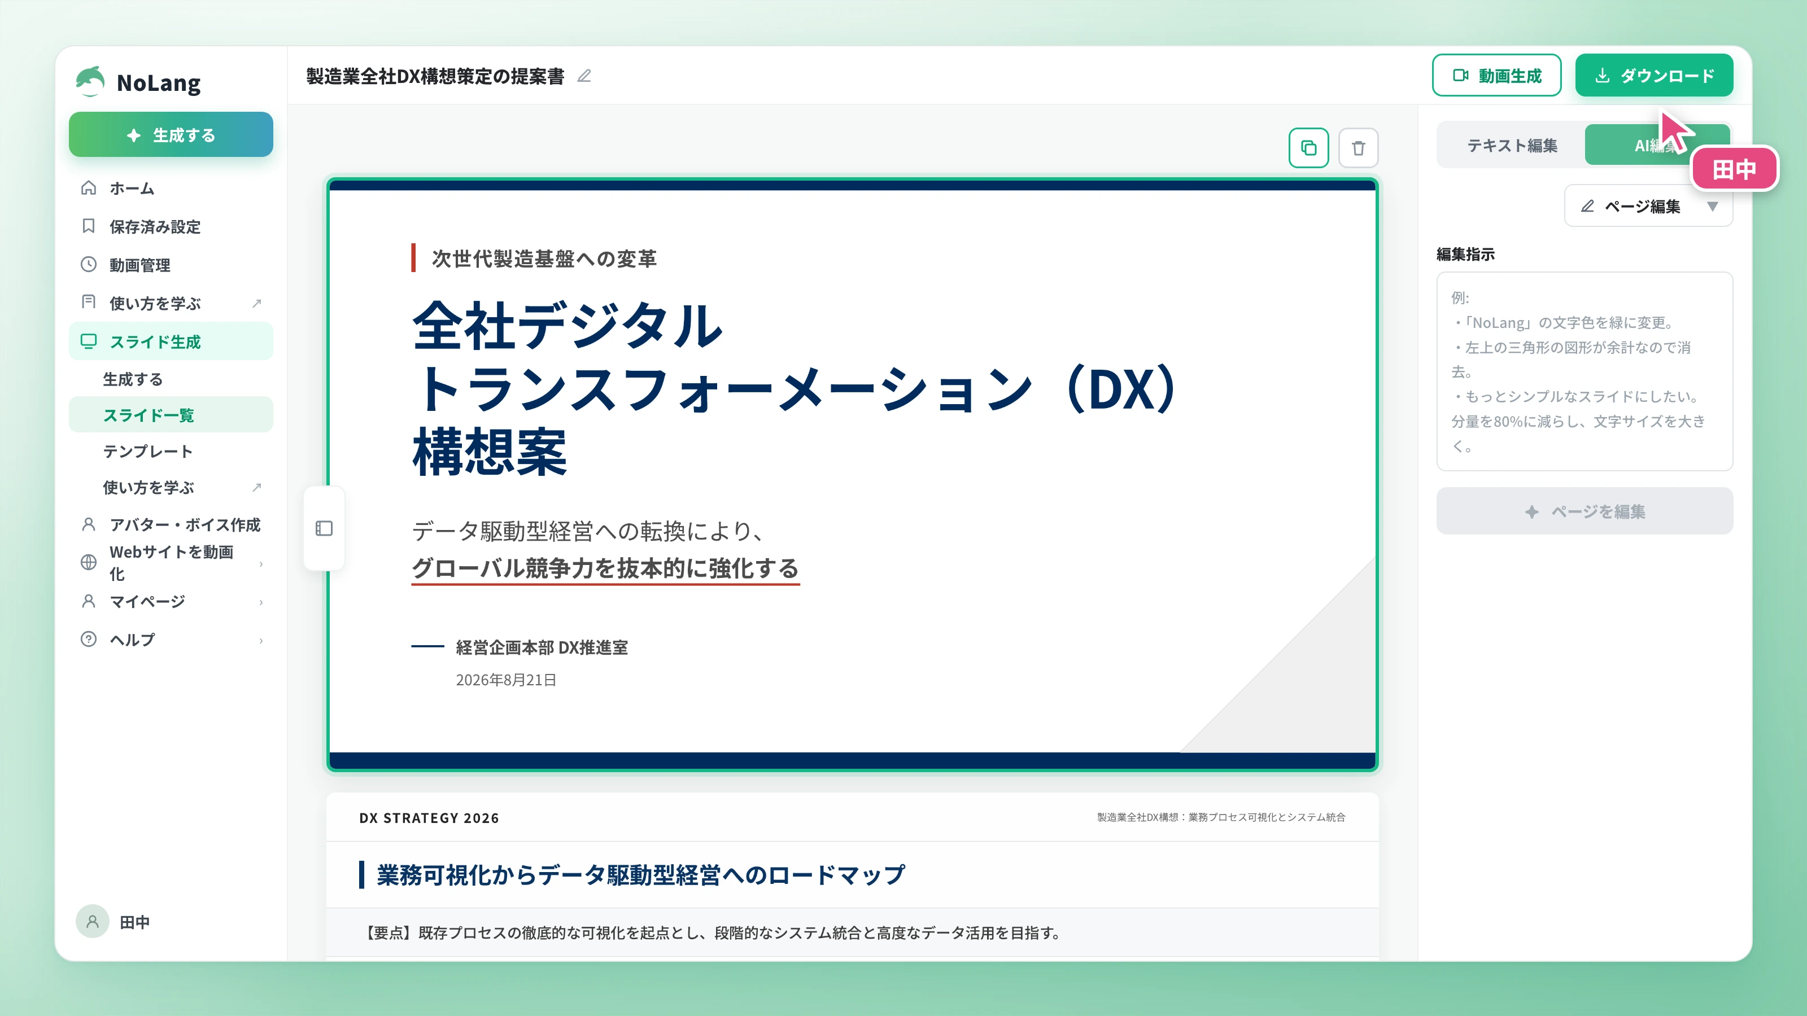Click the slide monitor icon for スライド生成
Viewport: 1807px width, 1016px height.
[89, 341]
